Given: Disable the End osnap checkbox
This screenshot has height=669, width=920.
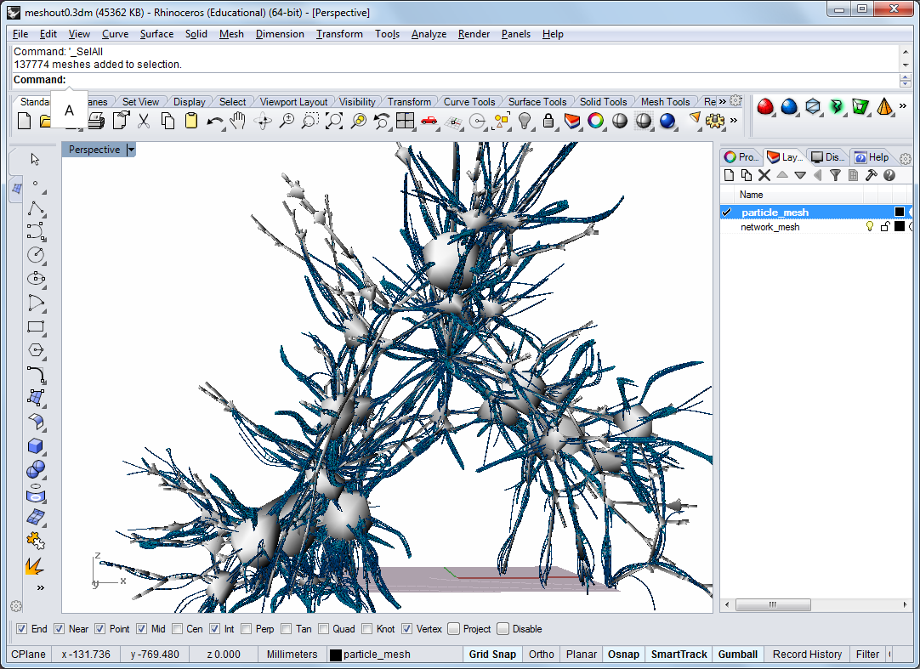Looking at the screenshot, I should (x=22, y=629).
